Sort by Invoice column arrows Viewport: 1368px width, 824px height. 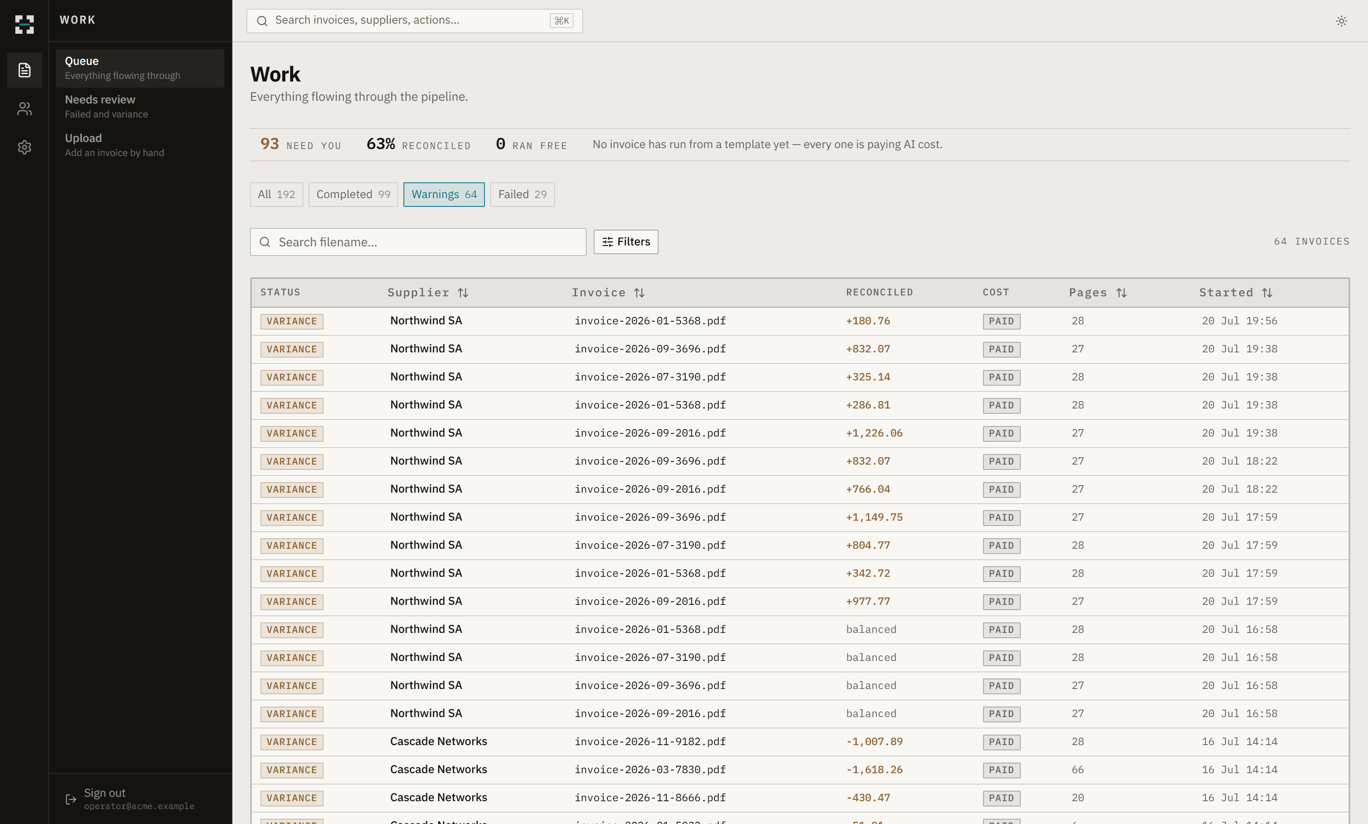coord(640,292)
